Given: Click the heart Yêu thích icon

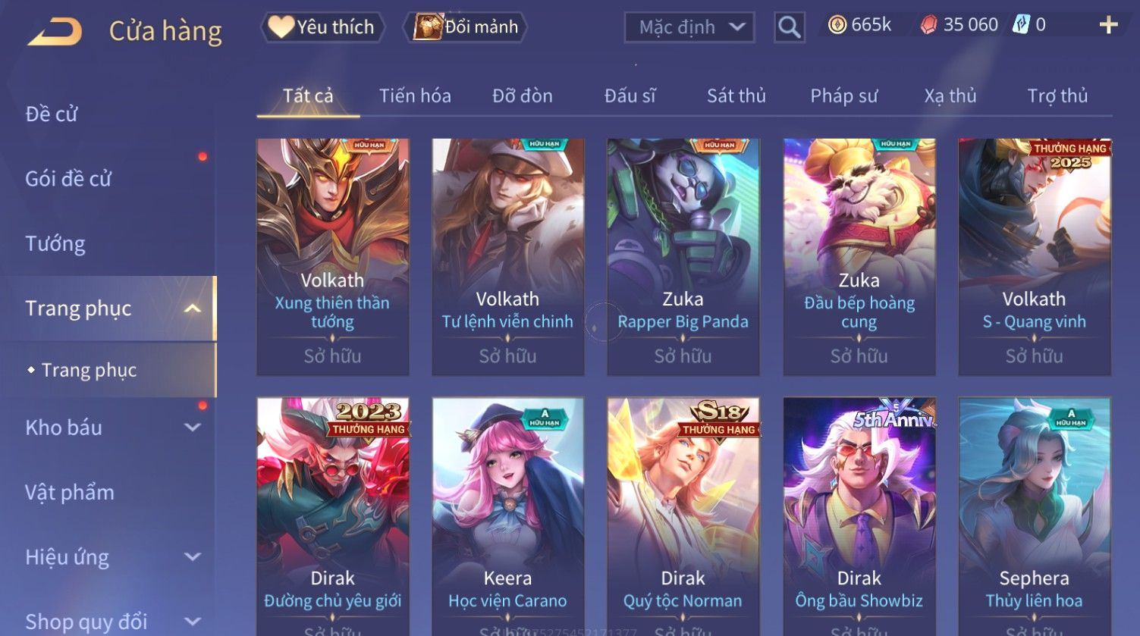Looking at the screenshot, I should point(281,27).
